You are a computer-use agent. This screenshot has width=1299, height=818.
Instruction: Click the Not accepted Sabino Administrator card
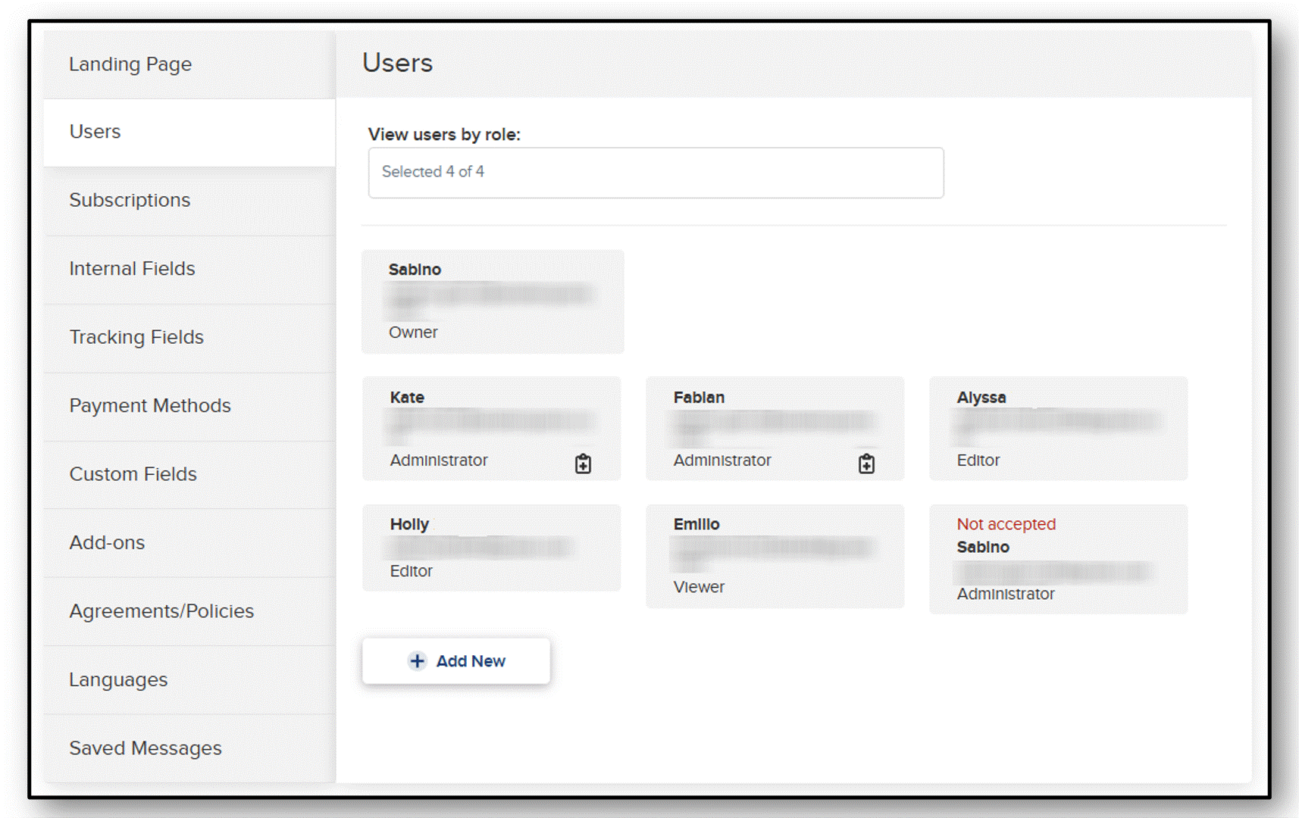[x=1058, y=559]
